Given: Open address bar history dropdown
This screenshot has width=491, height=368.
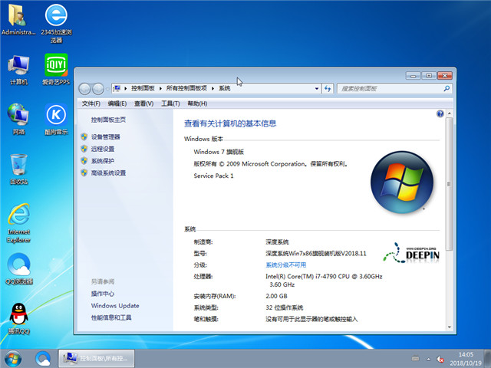Looking at the screenshot, I should 317,89.
